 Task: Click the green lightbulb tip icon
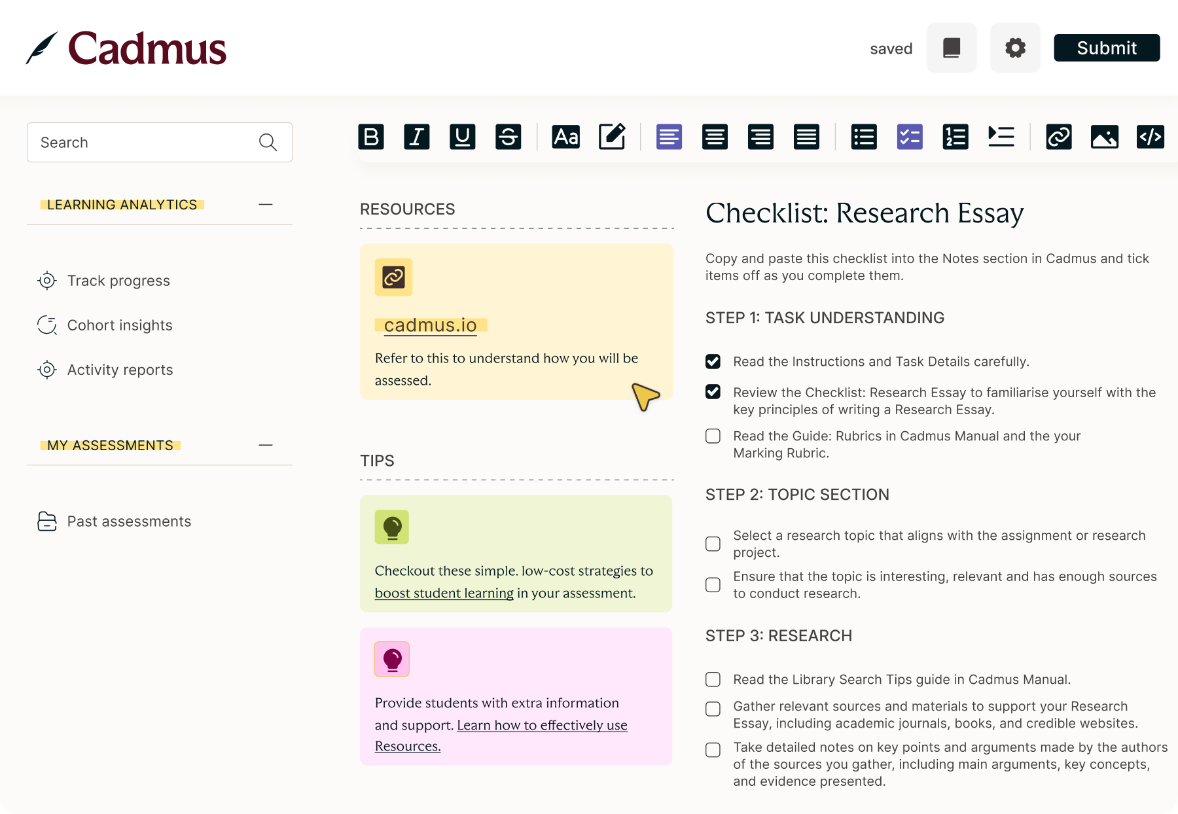pos(392,527)
